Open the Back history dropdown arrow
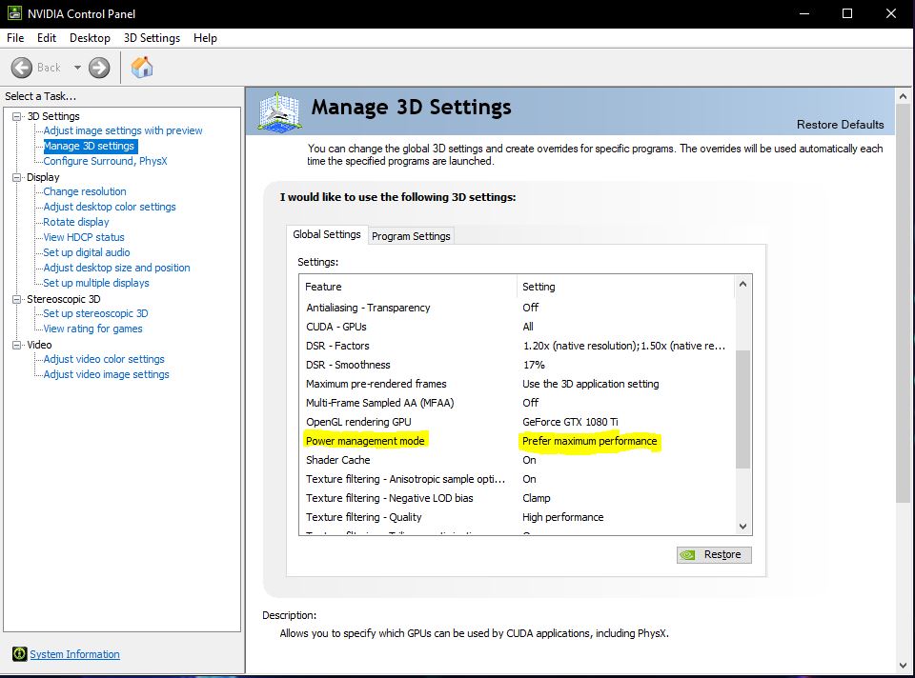 point(77,68)
